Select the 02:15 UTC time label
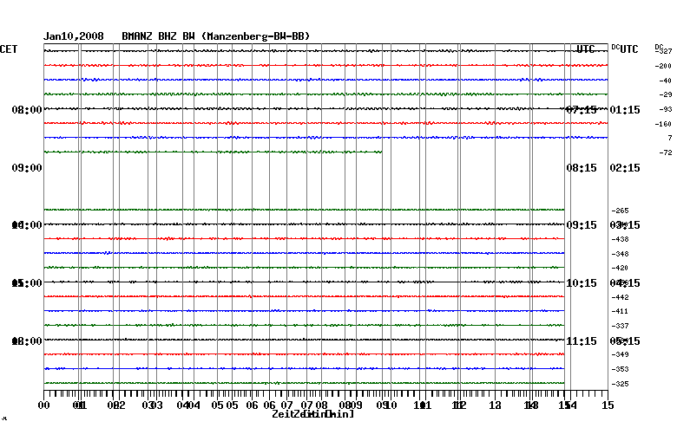Viewport: 677px width, 428px height. 625,168
